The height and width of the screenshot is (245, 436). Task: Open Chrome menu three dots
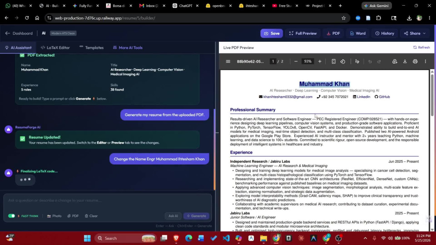click(429, 18)
